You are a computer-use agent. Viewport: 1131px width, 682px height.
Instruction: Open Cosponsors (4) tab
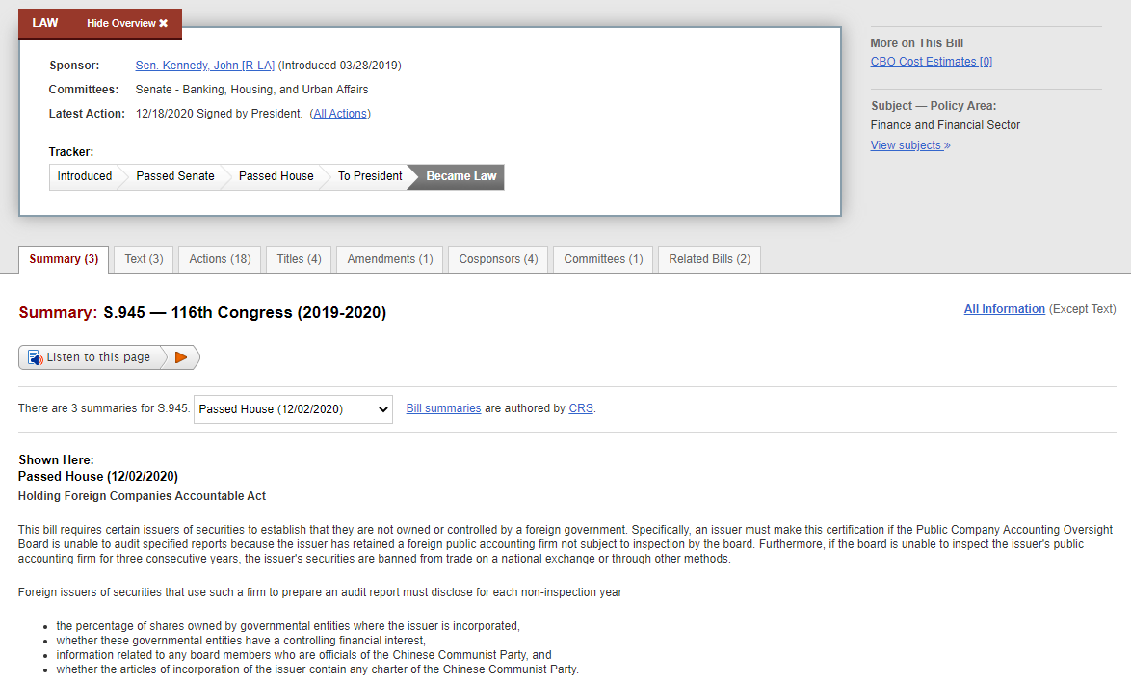coord(498,259)
